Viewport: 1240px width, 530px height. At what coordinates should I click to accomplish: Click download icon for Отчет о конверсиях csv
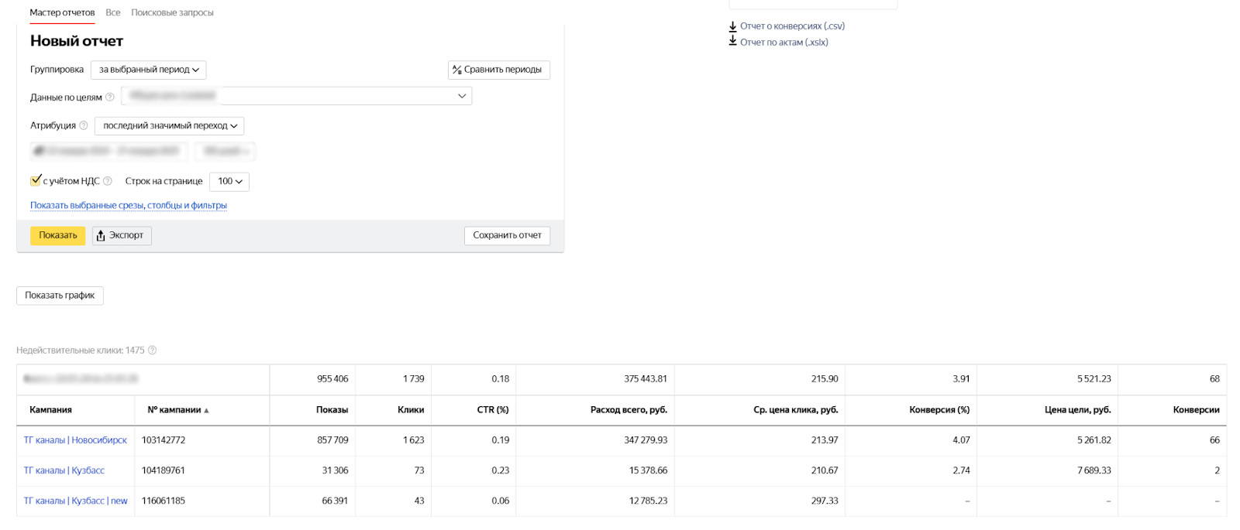click(x=732, y=26)
